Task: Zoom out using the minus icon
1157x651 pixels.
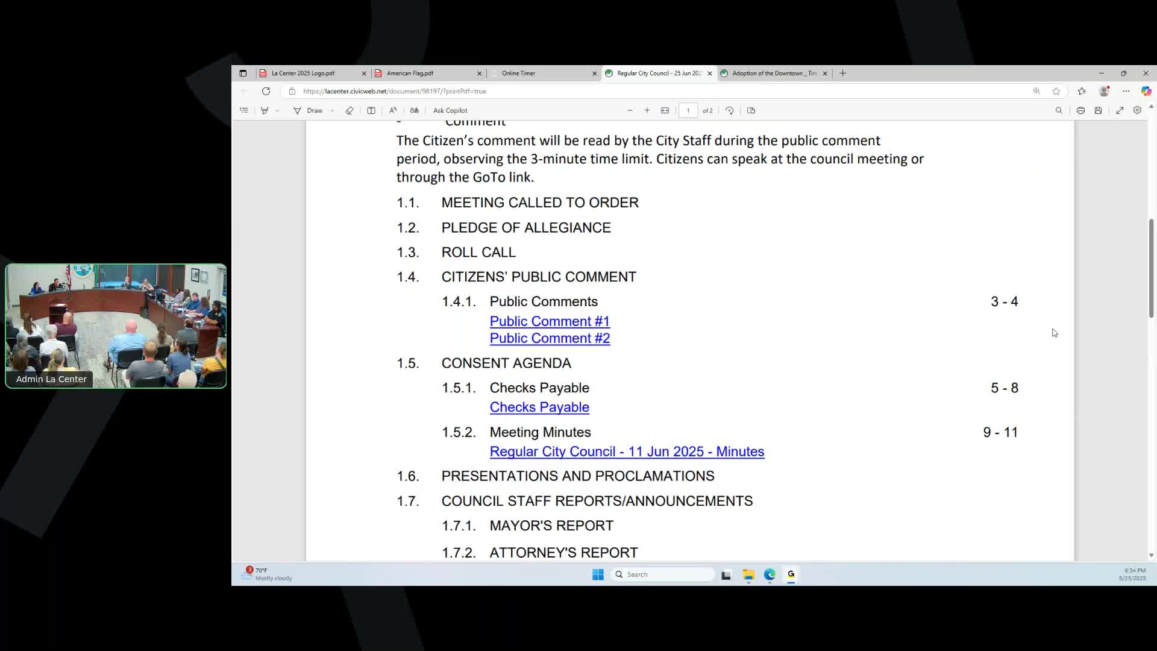Action: 630,110
